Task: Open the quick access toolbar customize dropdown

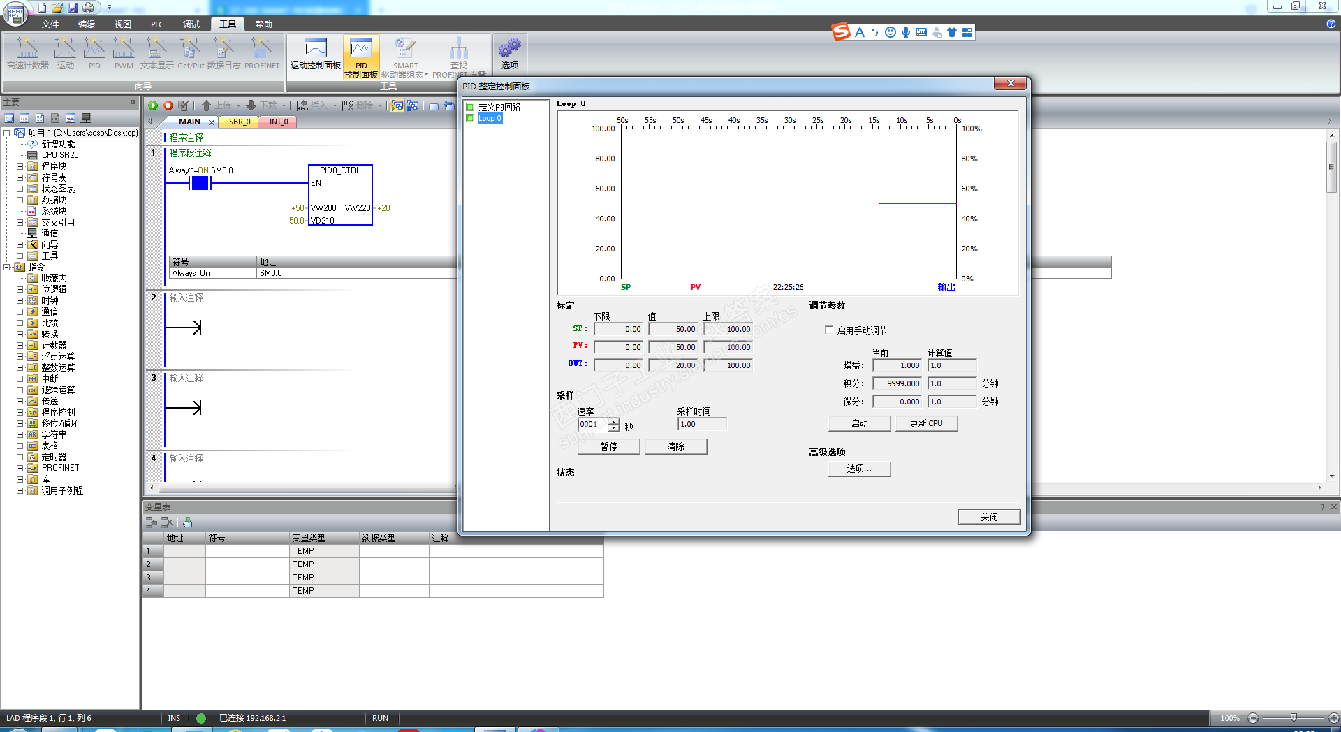Action: pos(109,8)
